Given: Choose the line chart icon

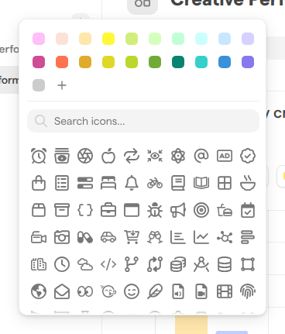Looking at the screenshot, I should 201,237.
